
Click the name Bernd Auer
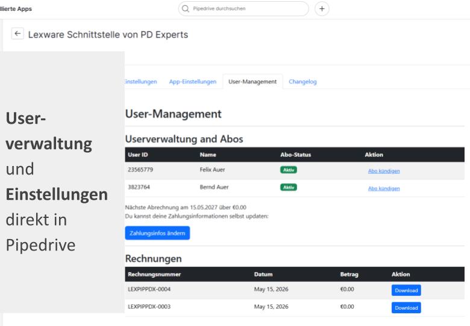214,187
